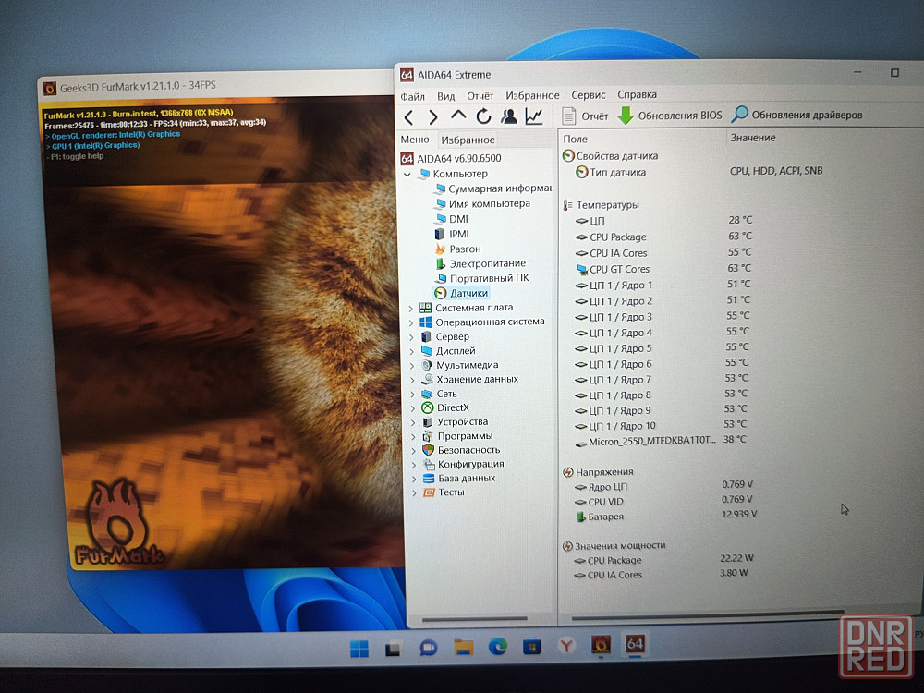Select the CPU IA Cores temperature row
Image resolution: width=924 pixels, height=693 pixels.
click(x=663, y=253)
